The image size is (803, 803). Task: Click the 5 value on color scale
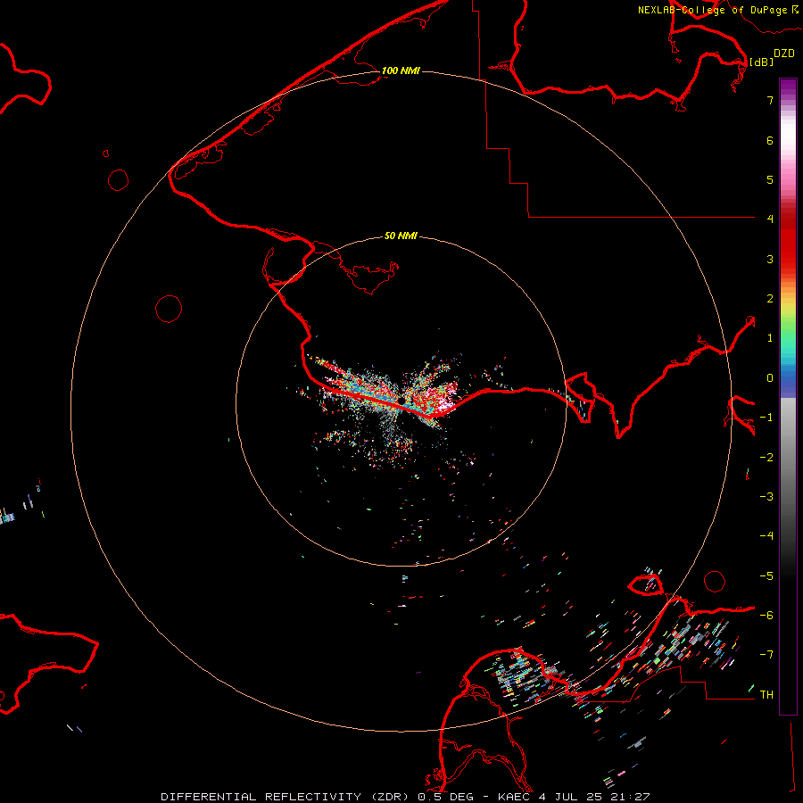tap(770, 179)
